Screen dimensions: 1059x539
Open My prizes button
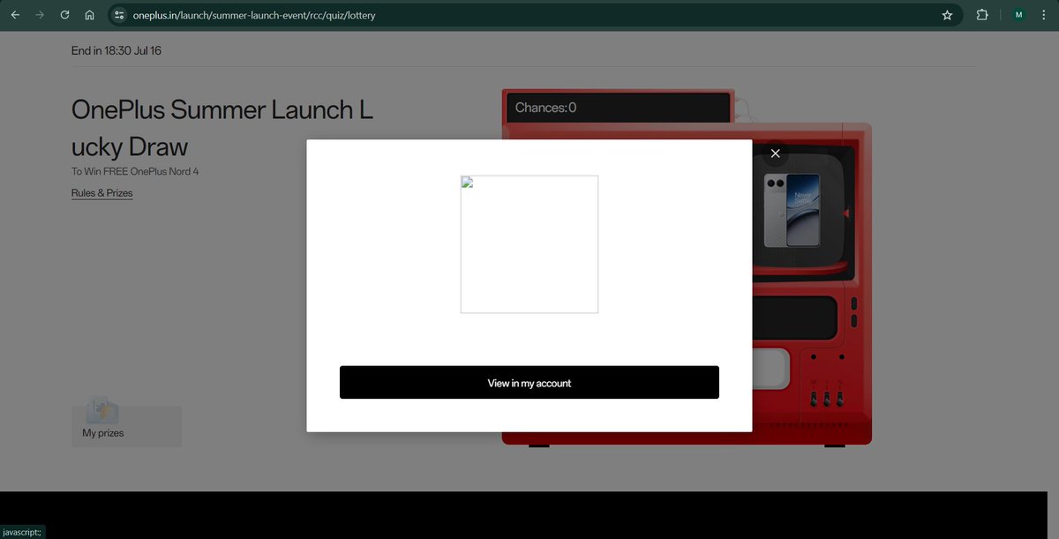(126, 424)
